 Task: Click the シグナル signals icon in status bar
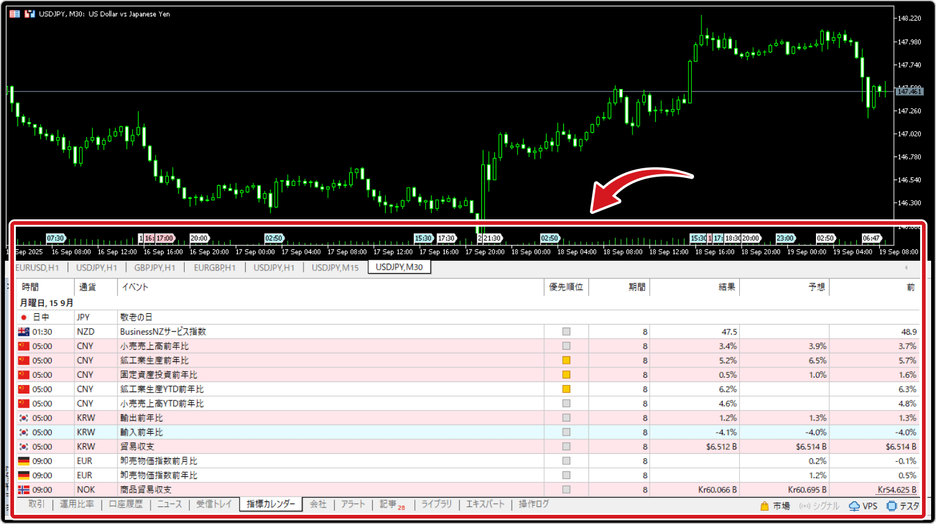(x=804, y=506)
